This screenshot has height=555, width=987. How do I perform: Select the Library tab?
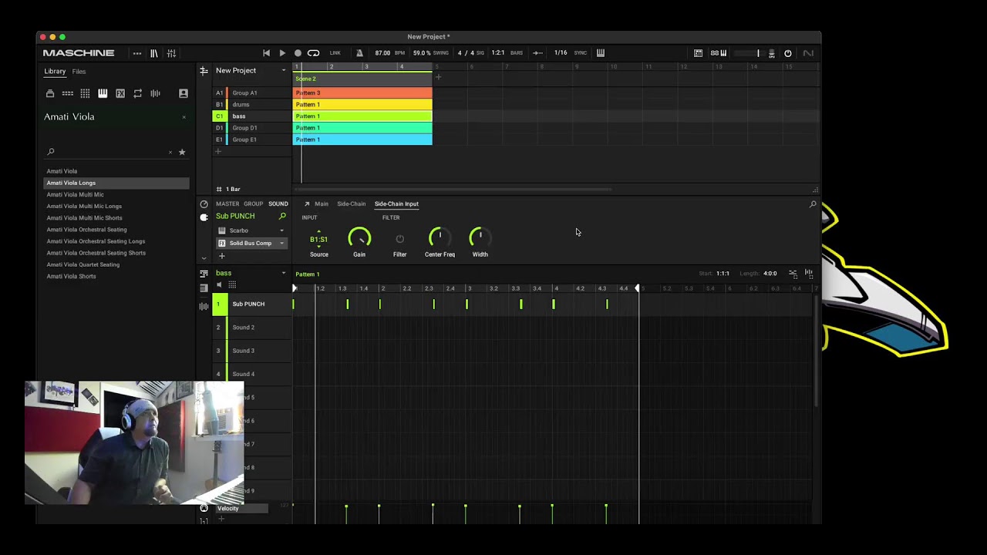pyautogui.click(x=55, y=72)
